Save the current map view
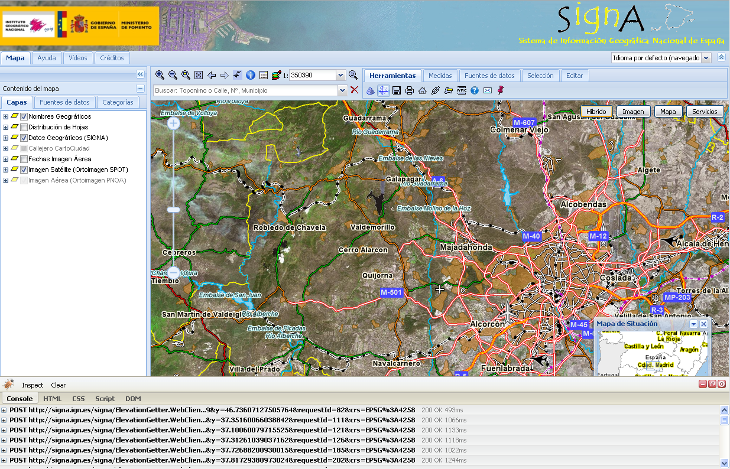 coord(396,90)
